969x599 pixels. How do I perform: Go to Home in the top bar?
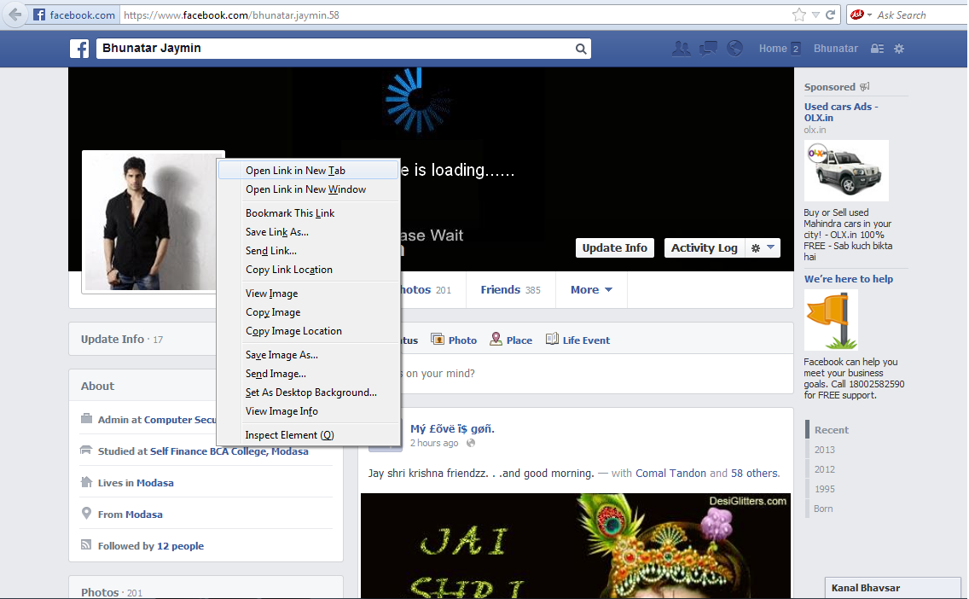coord(773,49)
